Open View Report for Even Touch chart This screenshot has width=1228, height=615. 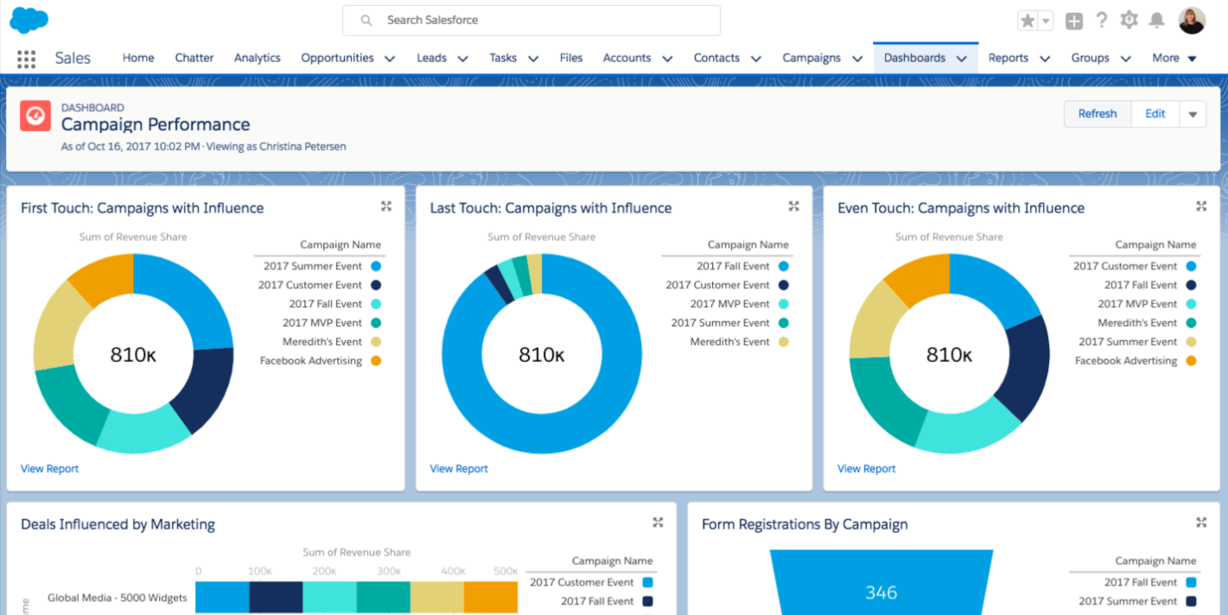click(866, 468)
